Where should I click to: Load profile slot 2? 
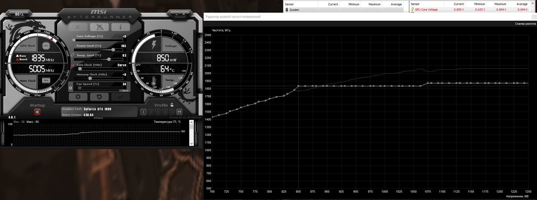tap(151, 112)
